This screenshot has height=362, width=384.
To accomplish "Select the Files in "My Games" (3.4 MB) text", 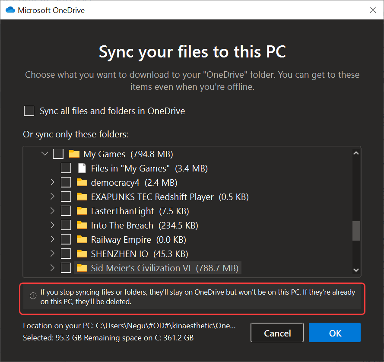I will pyautogui.click(x=149, y=168).
